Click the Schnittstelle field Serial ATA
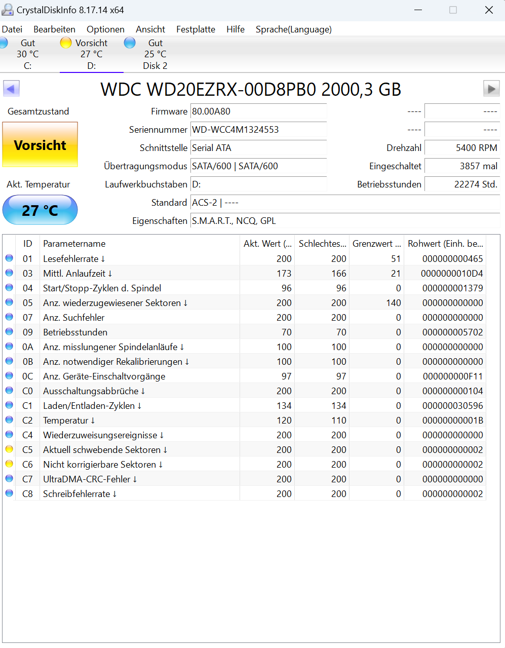505x648 pixels. point(258,148)
